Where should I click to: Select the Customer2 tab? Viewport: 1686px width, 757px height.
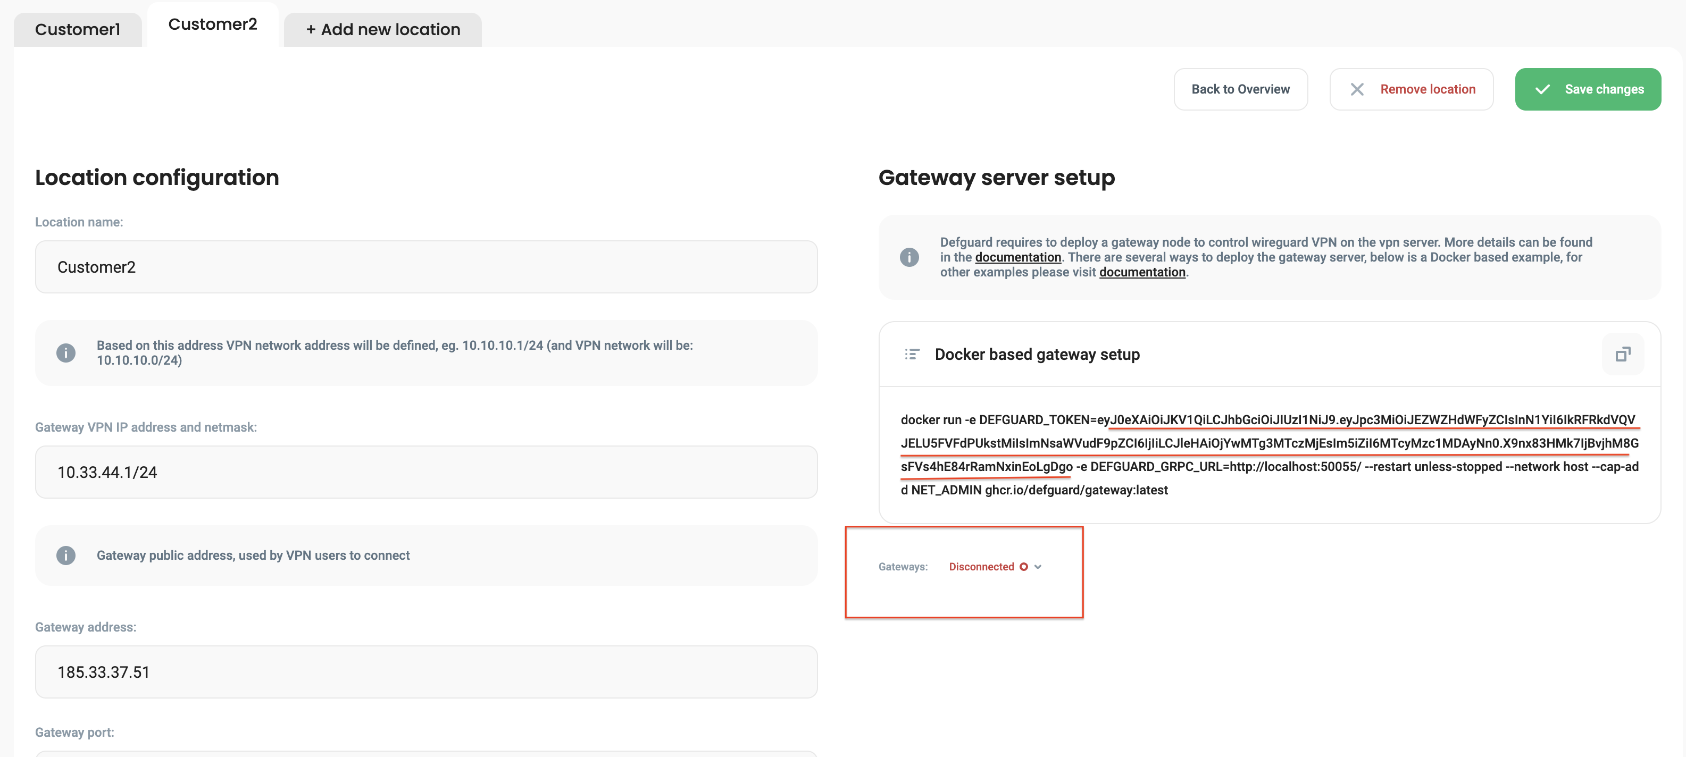click(212, 24)
